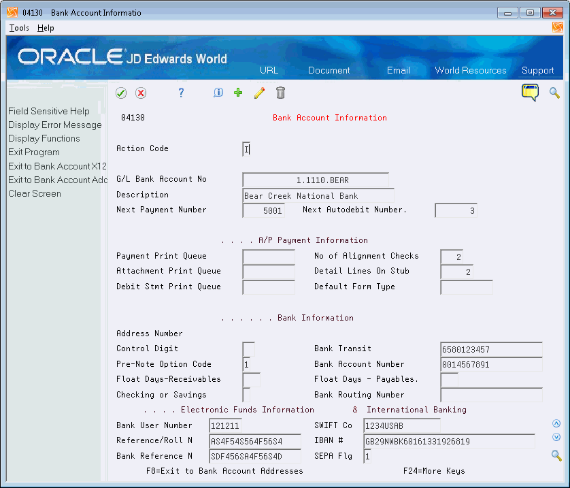The width and height of the screenshot is (570, 488).
Task: Click the Bank Account Number field
Action: coord(491,365)
